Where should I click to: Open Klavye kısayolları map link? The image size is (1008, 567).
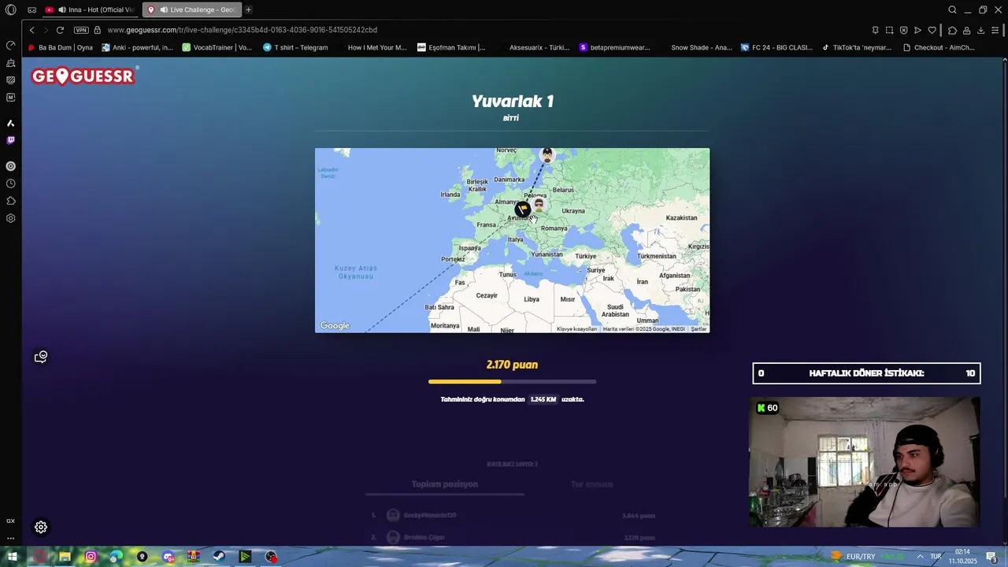point(576,329)
